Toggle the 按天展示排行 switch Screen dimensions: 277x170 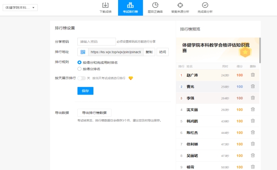click(x=81, y=78)
